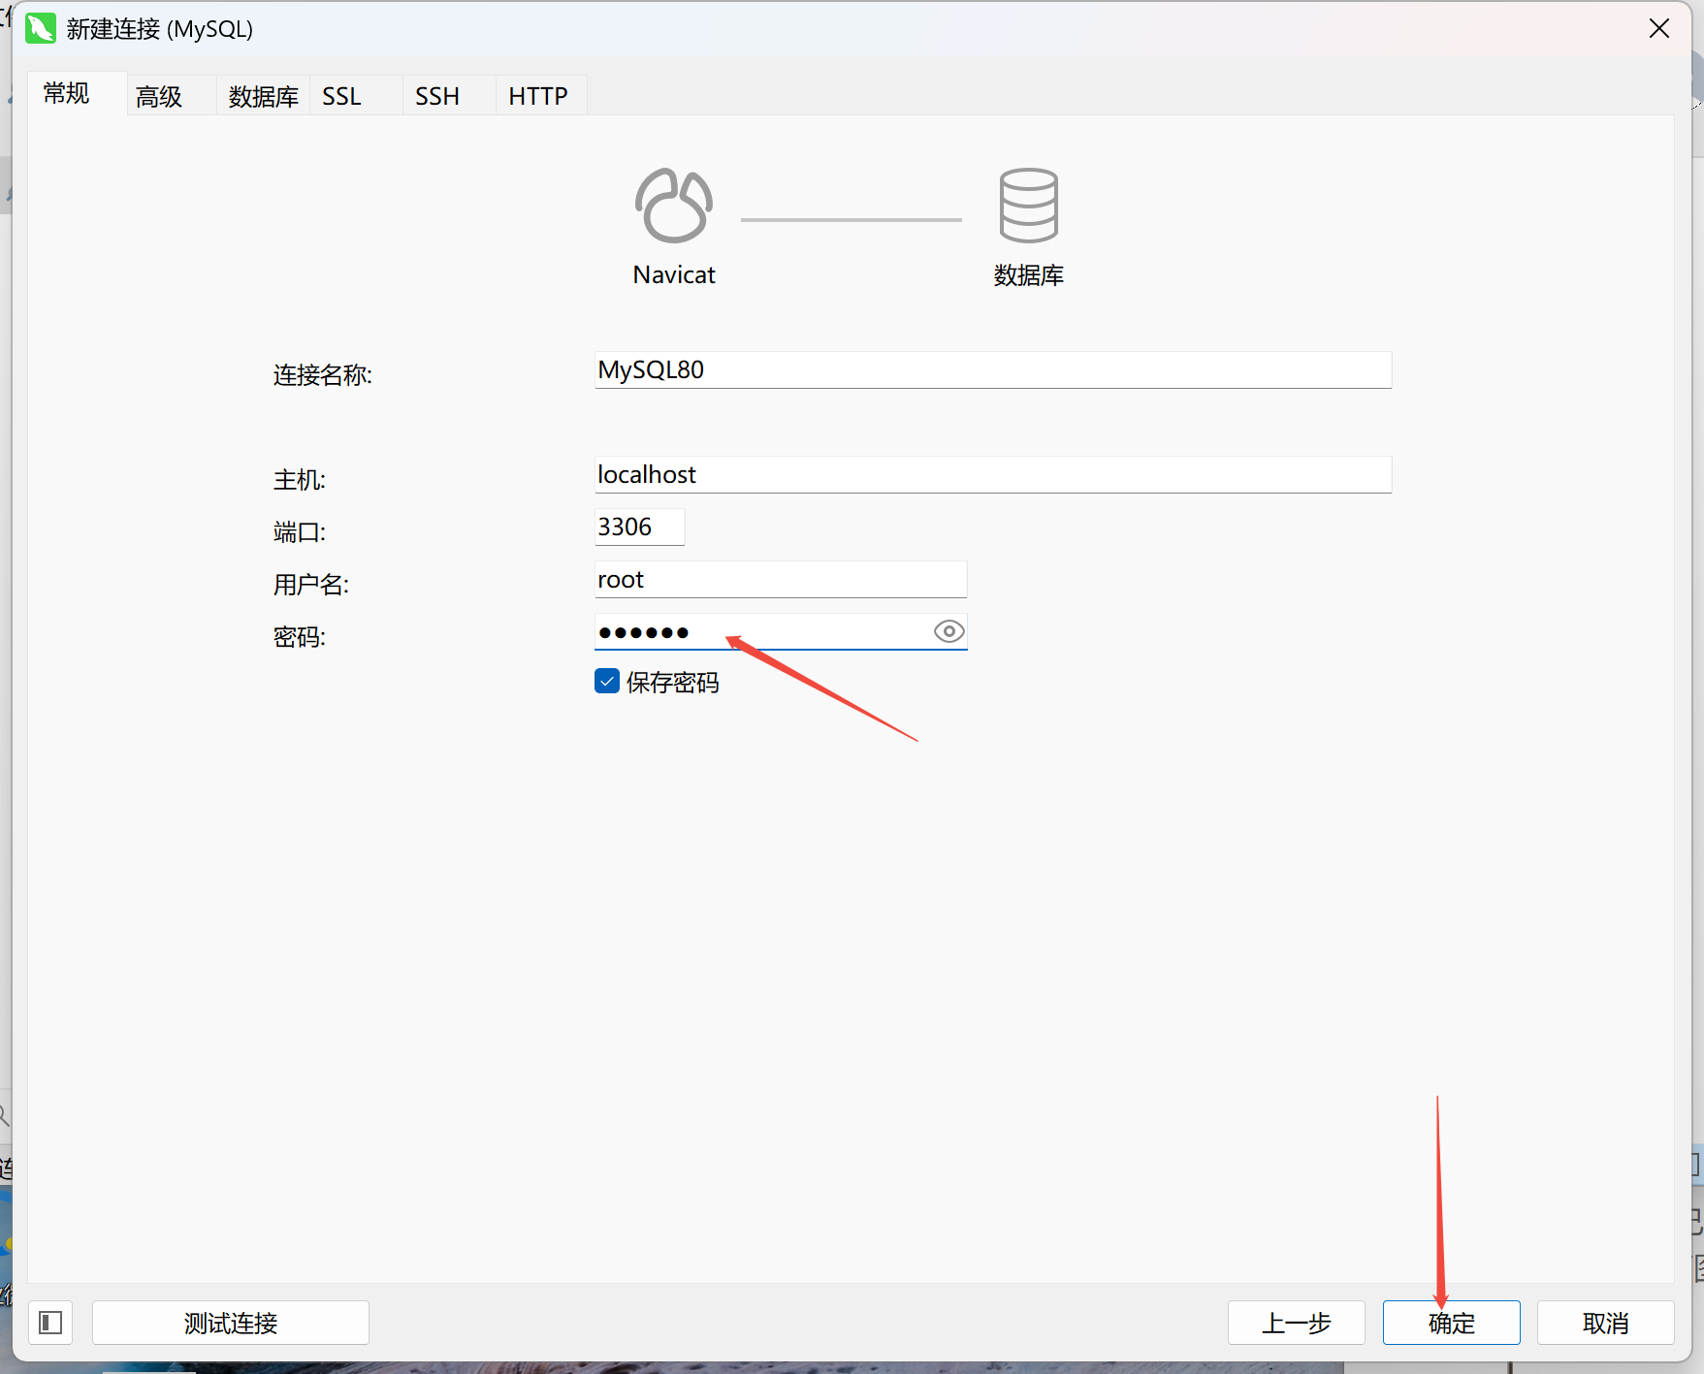
Task: Click the 主机 field with localhost
Action: click(993, 474)
